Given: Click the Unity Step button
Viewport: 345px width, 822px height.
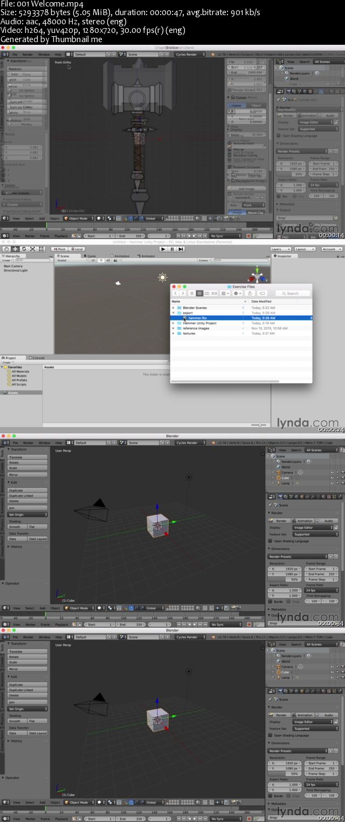Looking at the screenshot, I should [181, 249].
